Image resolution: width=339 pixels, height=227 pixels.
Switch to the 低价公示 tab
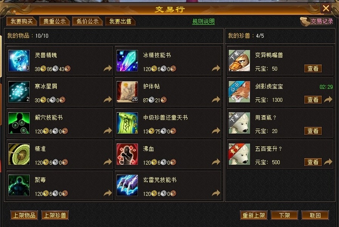click(x=87, y=21)
